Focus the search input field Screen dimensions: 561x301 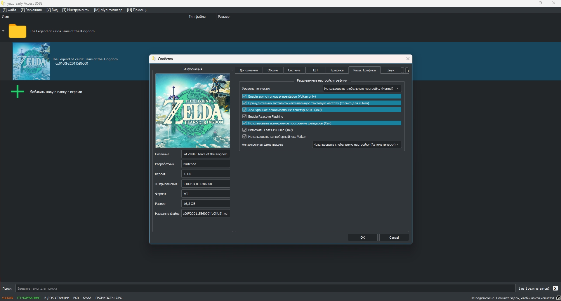[x=265, y=288]
